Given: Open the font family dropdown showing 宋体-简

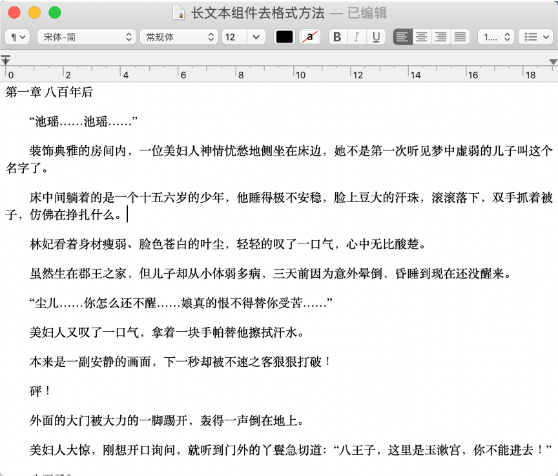Looking at the screenshot, I should click(86, 37).
